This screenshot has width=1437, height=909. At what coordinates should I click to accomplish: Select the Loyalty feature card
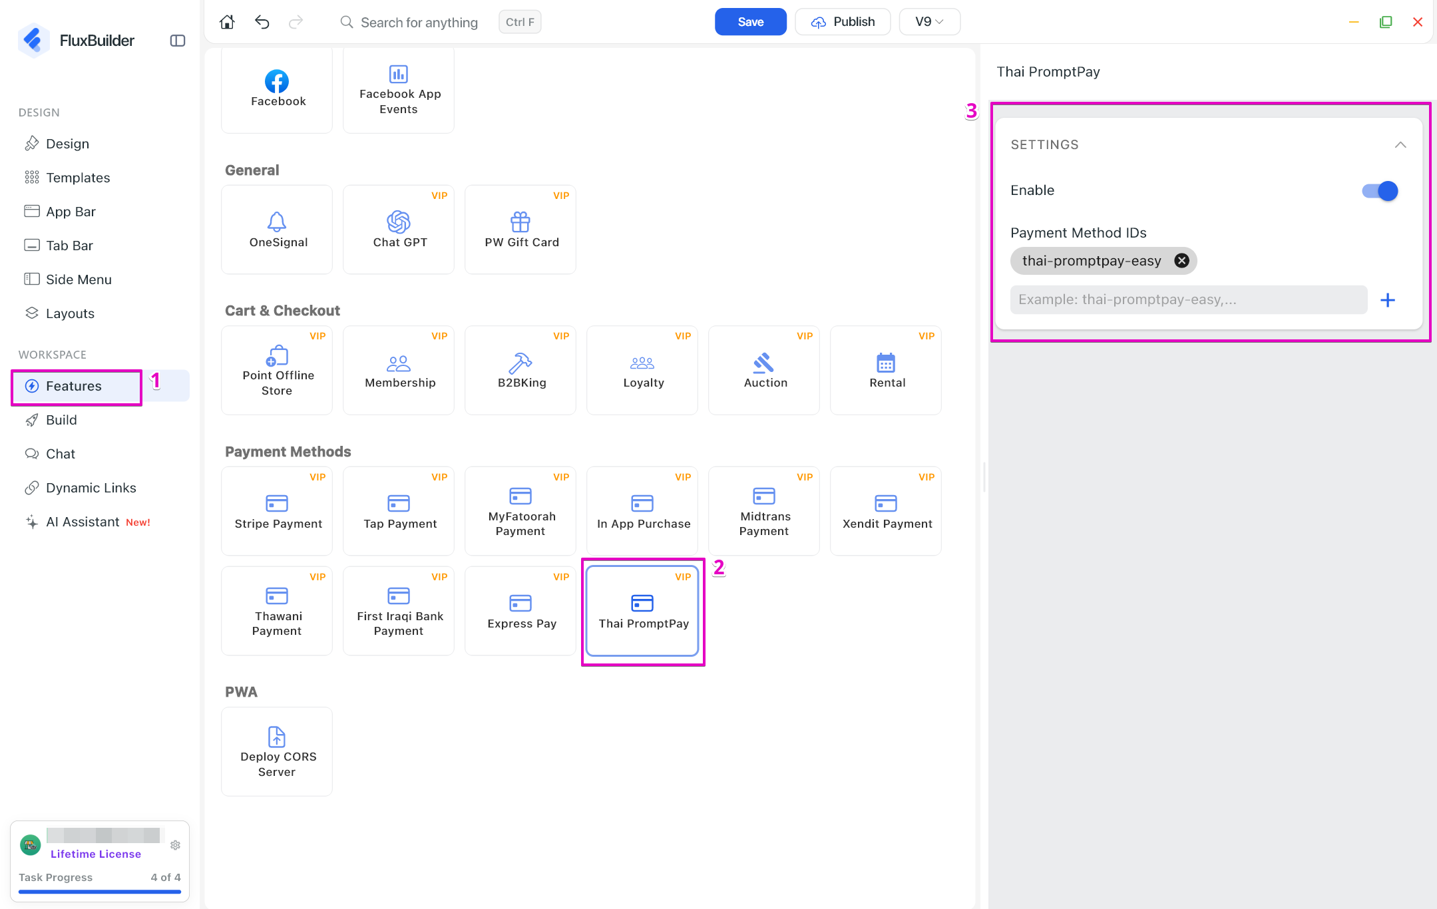pyautogui.click(x=642, y=370)
